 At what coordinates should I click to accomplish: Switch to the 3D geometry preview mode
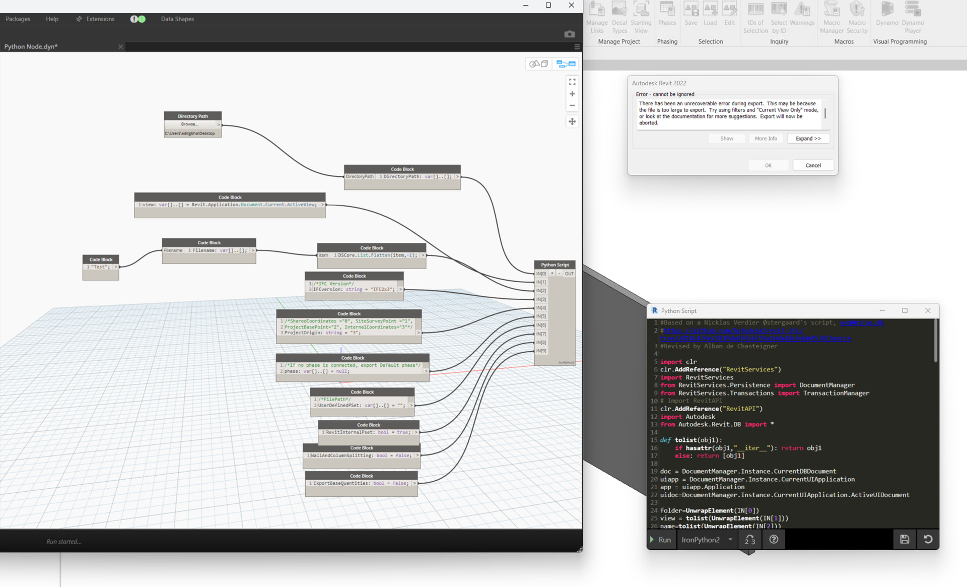[538, 64]
